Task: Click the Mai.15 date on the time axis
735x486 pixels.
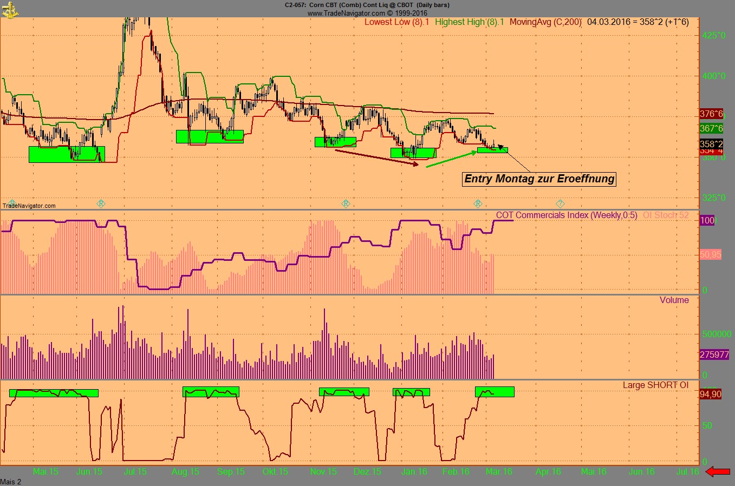Action: 45,471
